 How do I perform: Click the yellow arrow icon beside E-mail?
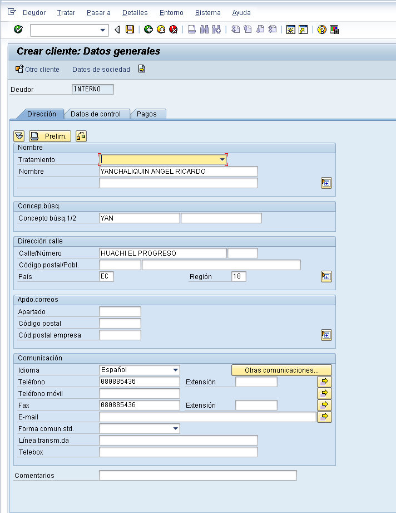(x=324, y=417)
